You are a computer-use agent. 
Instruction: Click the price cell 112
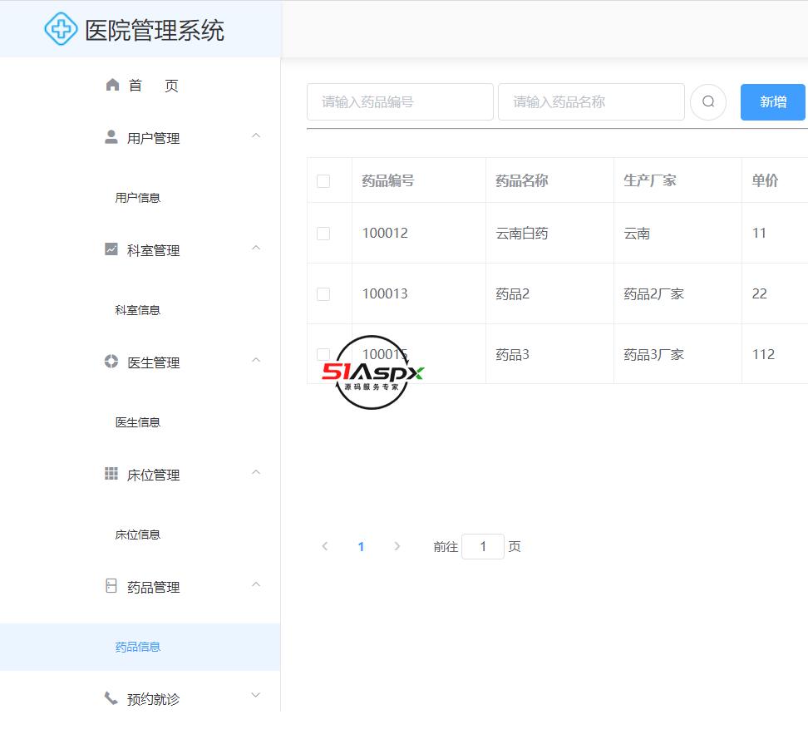[x=763, y=354]
